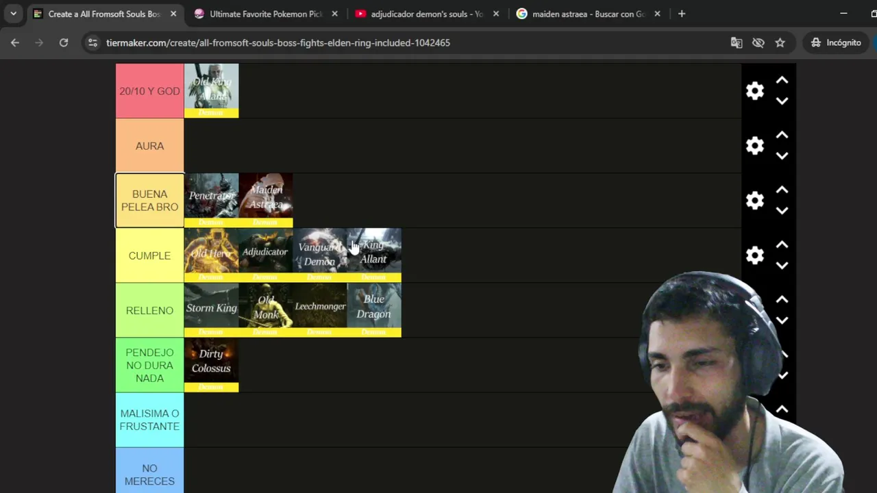Click the BUENA PELEA BRO tier label
Viewport: 877px width, 493px height.
(149, 201)
